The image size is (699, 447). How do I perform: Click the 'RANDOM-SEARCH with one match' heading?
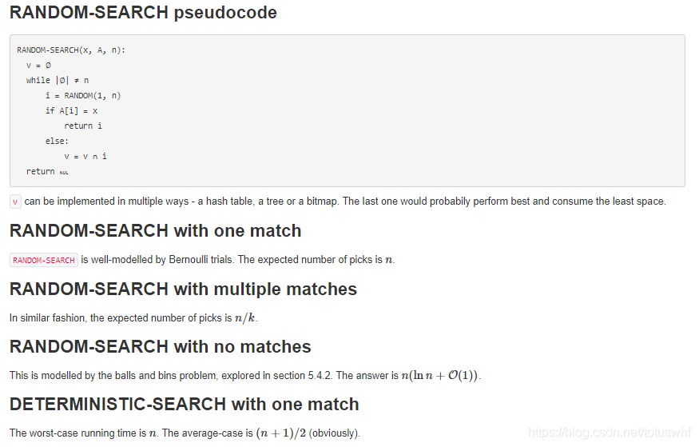[x=156, y=231]
